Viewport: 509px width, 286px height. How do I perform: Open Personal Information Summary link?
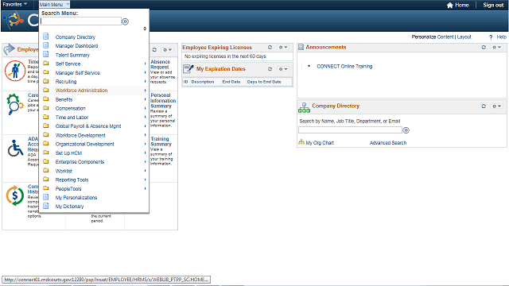(163, 101)
